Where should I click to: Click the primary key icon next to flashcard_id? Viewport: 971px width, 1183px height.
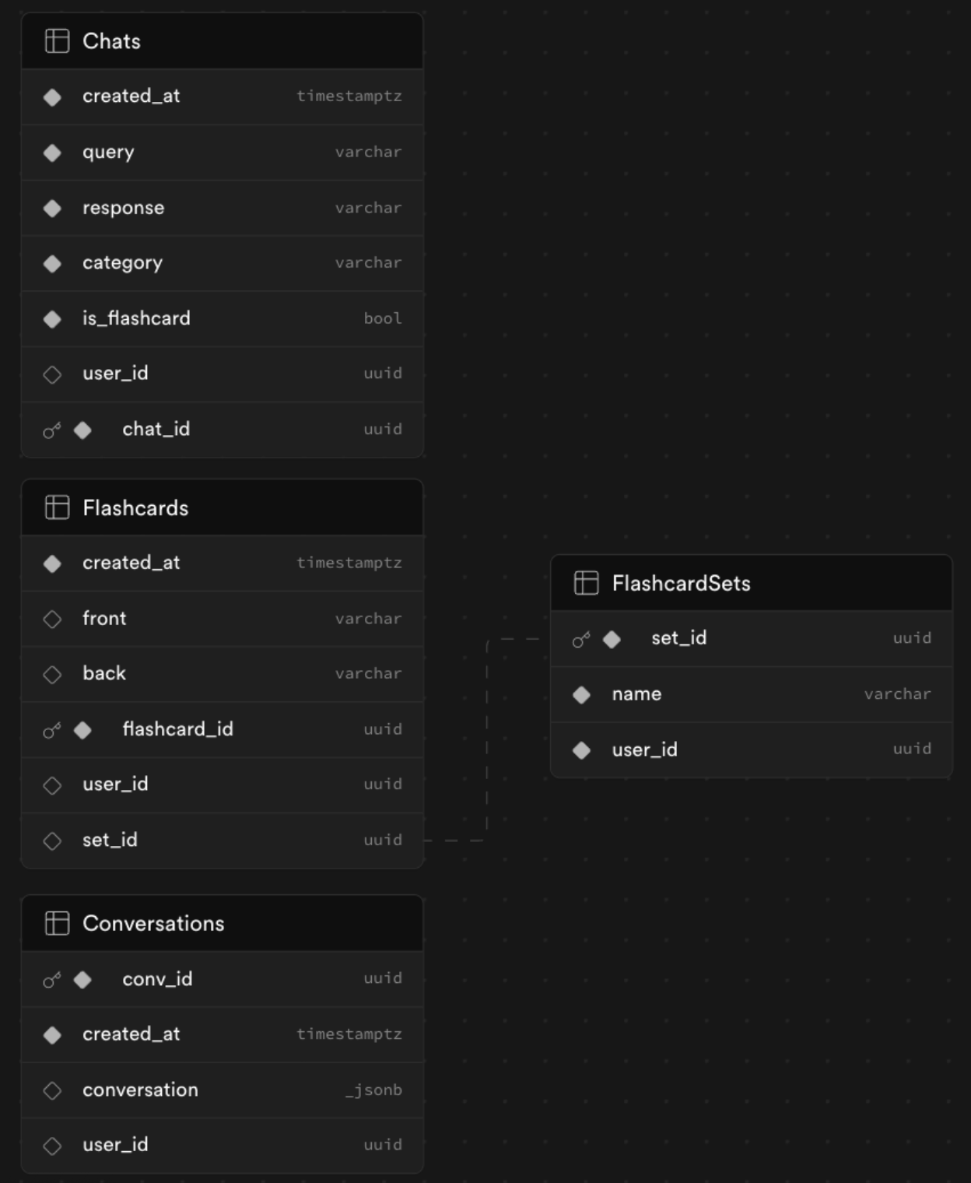click(x=52, y=730)
